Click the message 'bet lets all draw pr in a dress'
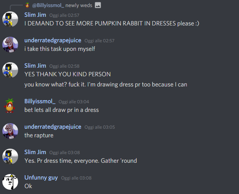 point(62,110)
